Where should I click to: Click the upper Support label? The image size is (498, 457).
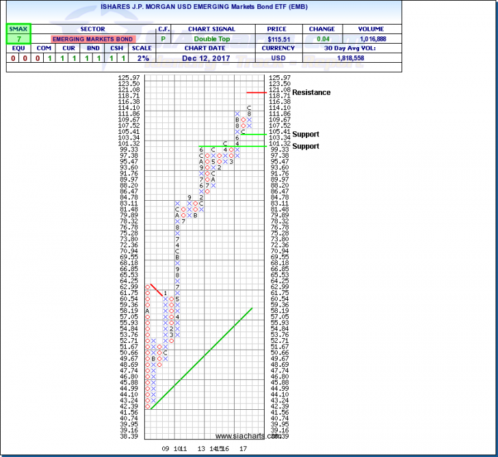305,135
